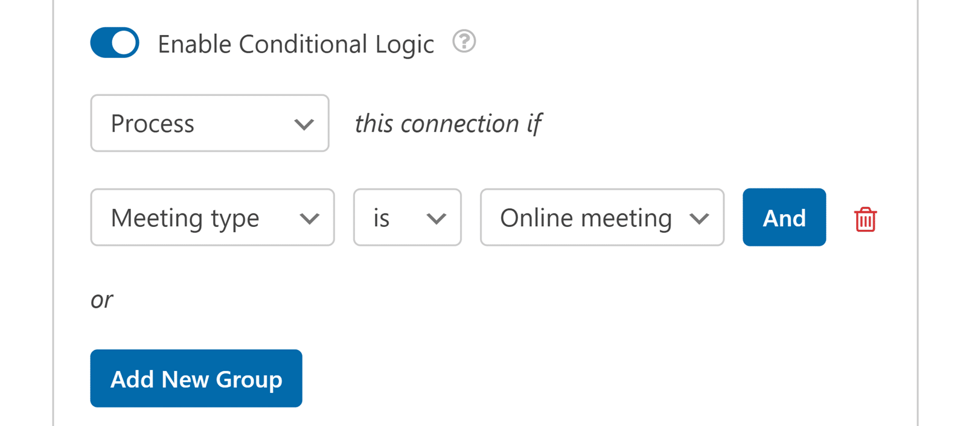Expand the Meeting type chevron arrow
Screen dimensions: 966x426
tap(310, 217)
